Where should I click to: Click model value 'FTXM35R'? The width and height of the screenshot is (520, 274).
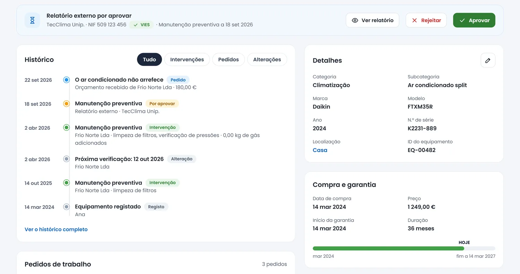420,107
